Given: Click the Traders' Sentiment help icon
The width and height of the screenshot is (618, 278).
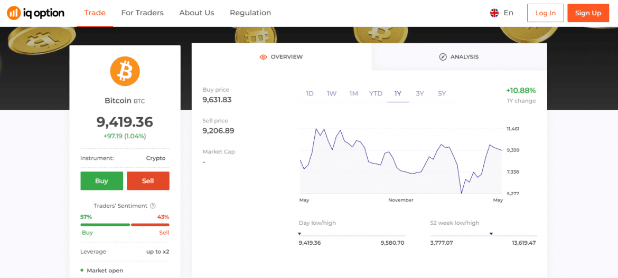Looking at the screenshot, I should point(153,206).
